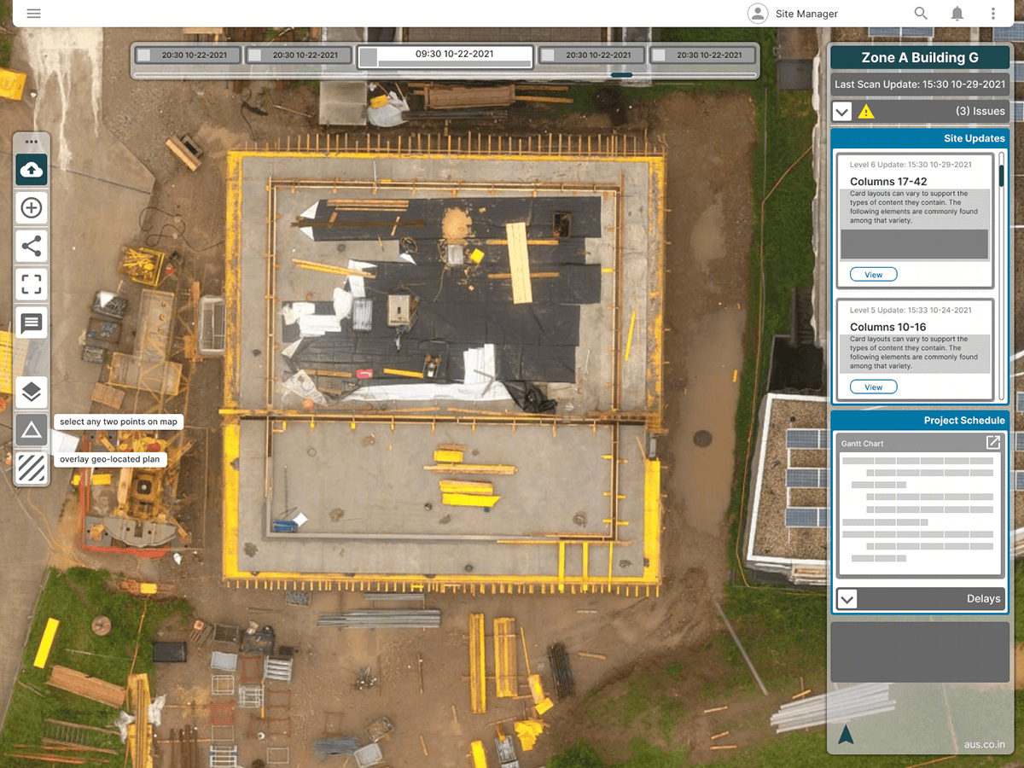Click the Zone A Building G title
The height and width of the screenshot is (768, 1024).
pos(920,58)
